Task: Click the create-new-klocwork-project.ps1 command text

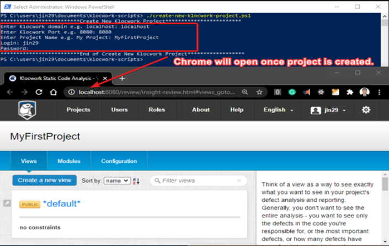Action: pyautogui.click(x=199, y=15)
